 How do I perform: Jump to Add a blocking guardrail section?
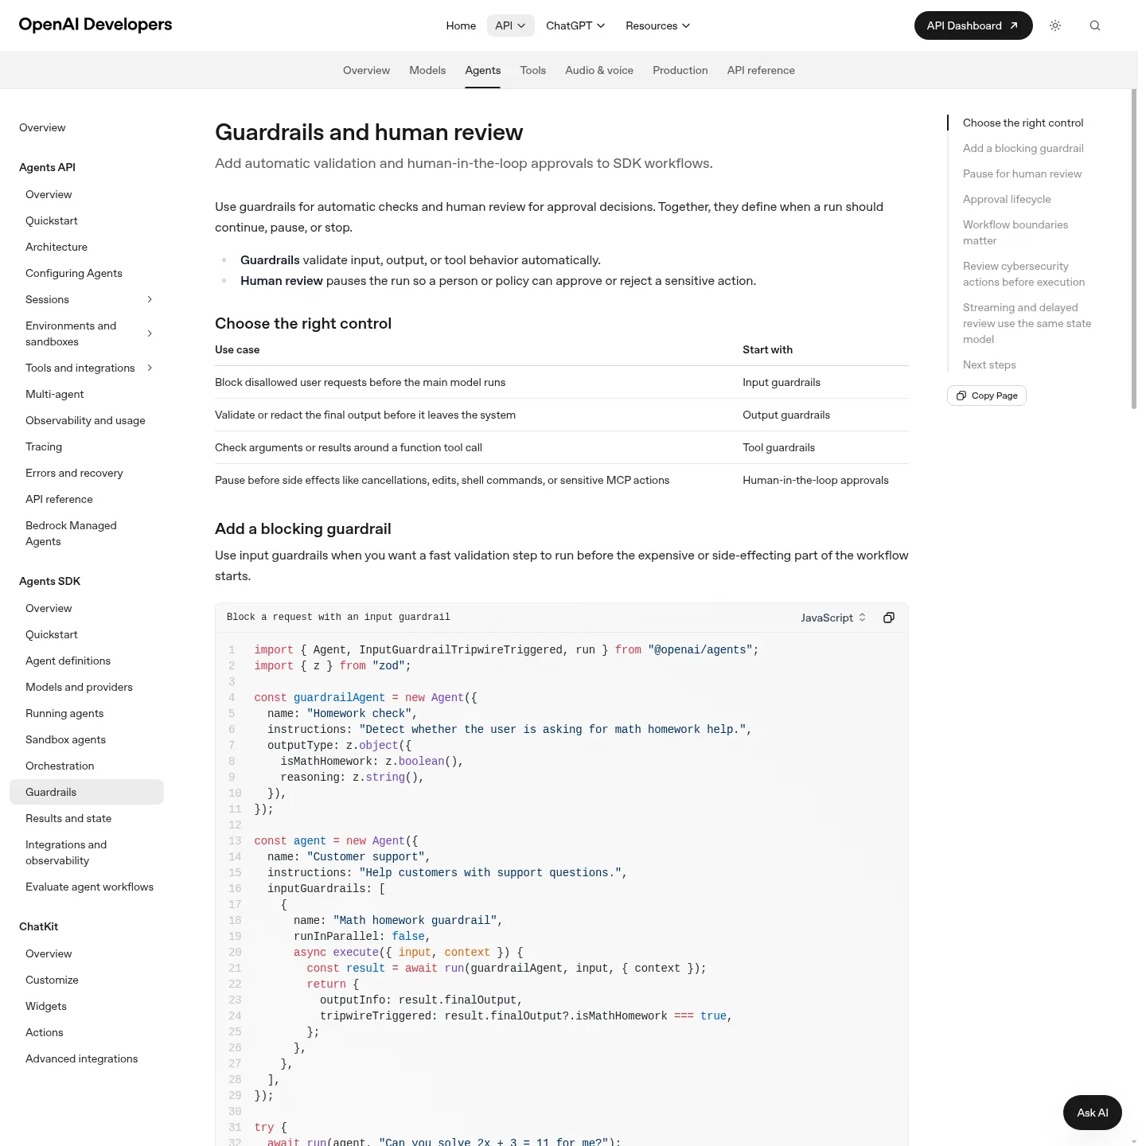pos(1023,148)
